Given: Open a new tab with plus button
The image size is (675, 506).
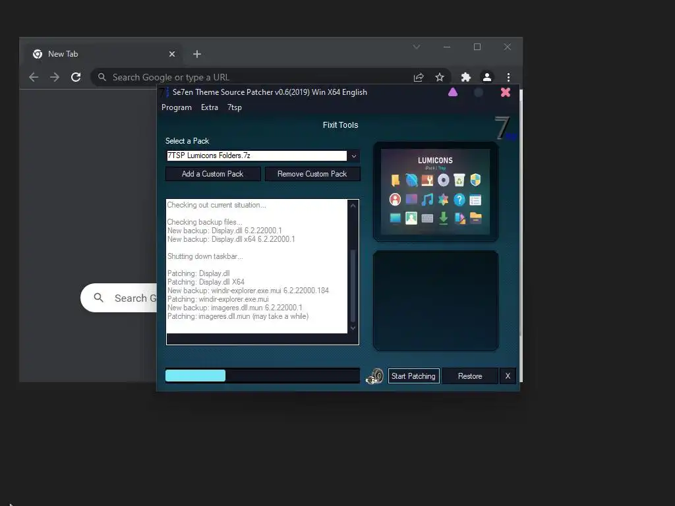Looking at the screenshot, I should pos(196,54).
